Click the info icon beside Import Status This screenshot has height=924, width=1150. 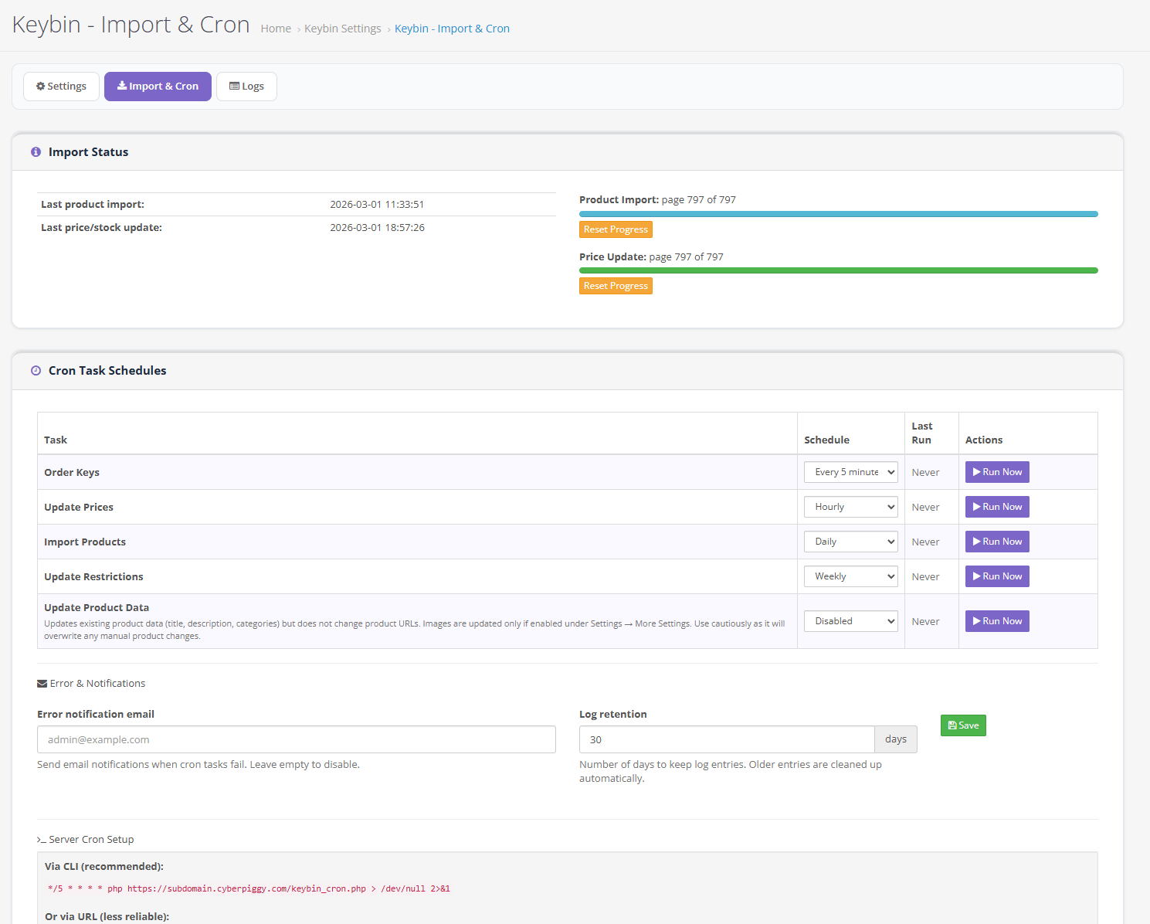pos(36,152)
